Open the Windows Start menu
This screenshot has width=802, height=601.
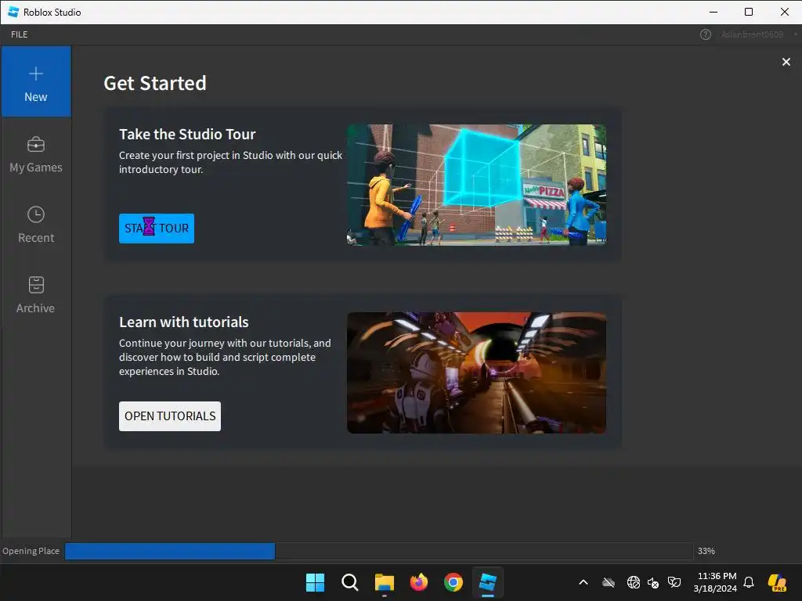pyautogui.click(x=315, y=582)
